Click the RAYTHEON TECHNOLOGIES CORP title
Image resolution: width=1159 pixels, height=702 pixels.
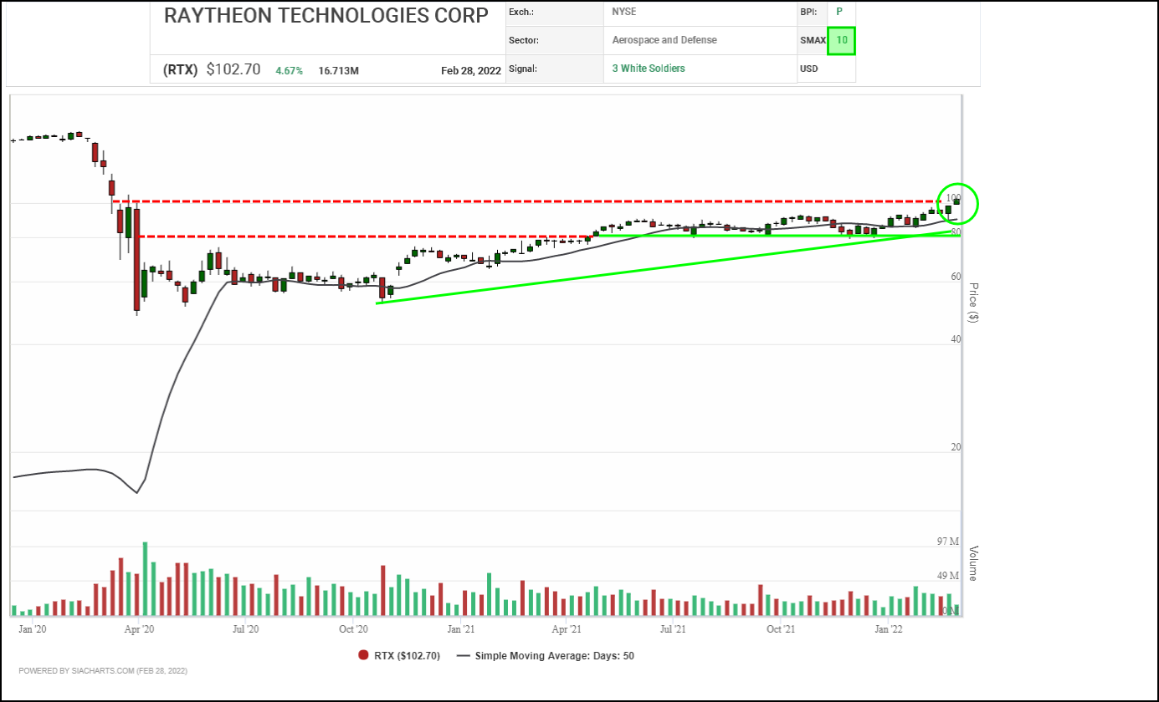pos(326,15)
